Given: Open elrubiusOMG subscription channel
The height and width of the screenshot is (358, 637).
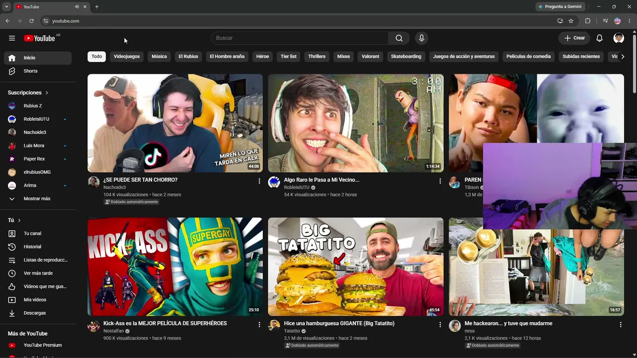Looking at the screenshot, I should (38, 172).
